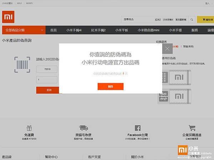Screen dimensions: 214x160
Task: Open the 企業採購通道 link
Action: click(x=192, y=135)
